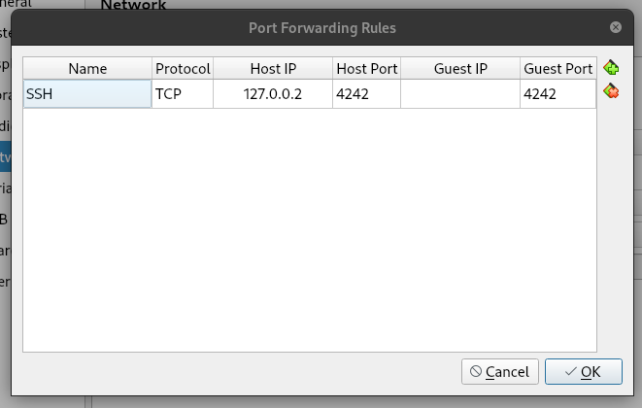
Task: Select the Guest Port 4242 cell
Action: point(558,94)
